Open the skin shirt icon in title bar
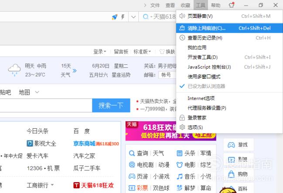The height and width of the screenshot is (193, 283). pos(232,5)
